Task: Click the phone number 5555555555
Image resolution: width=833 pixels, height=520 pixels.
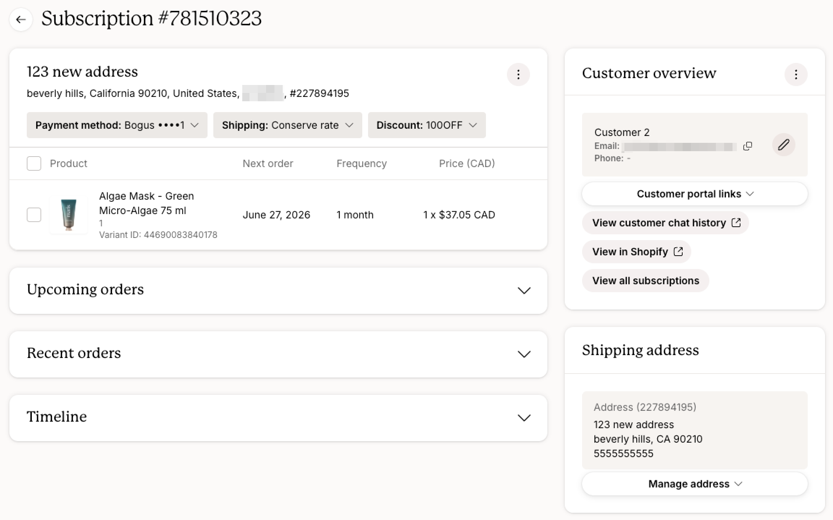Action: (x=623, y=453)
